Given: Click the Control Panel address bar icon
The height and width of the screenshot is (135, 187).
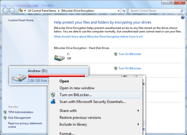Looking at the screenshot, I should (21, 11).
